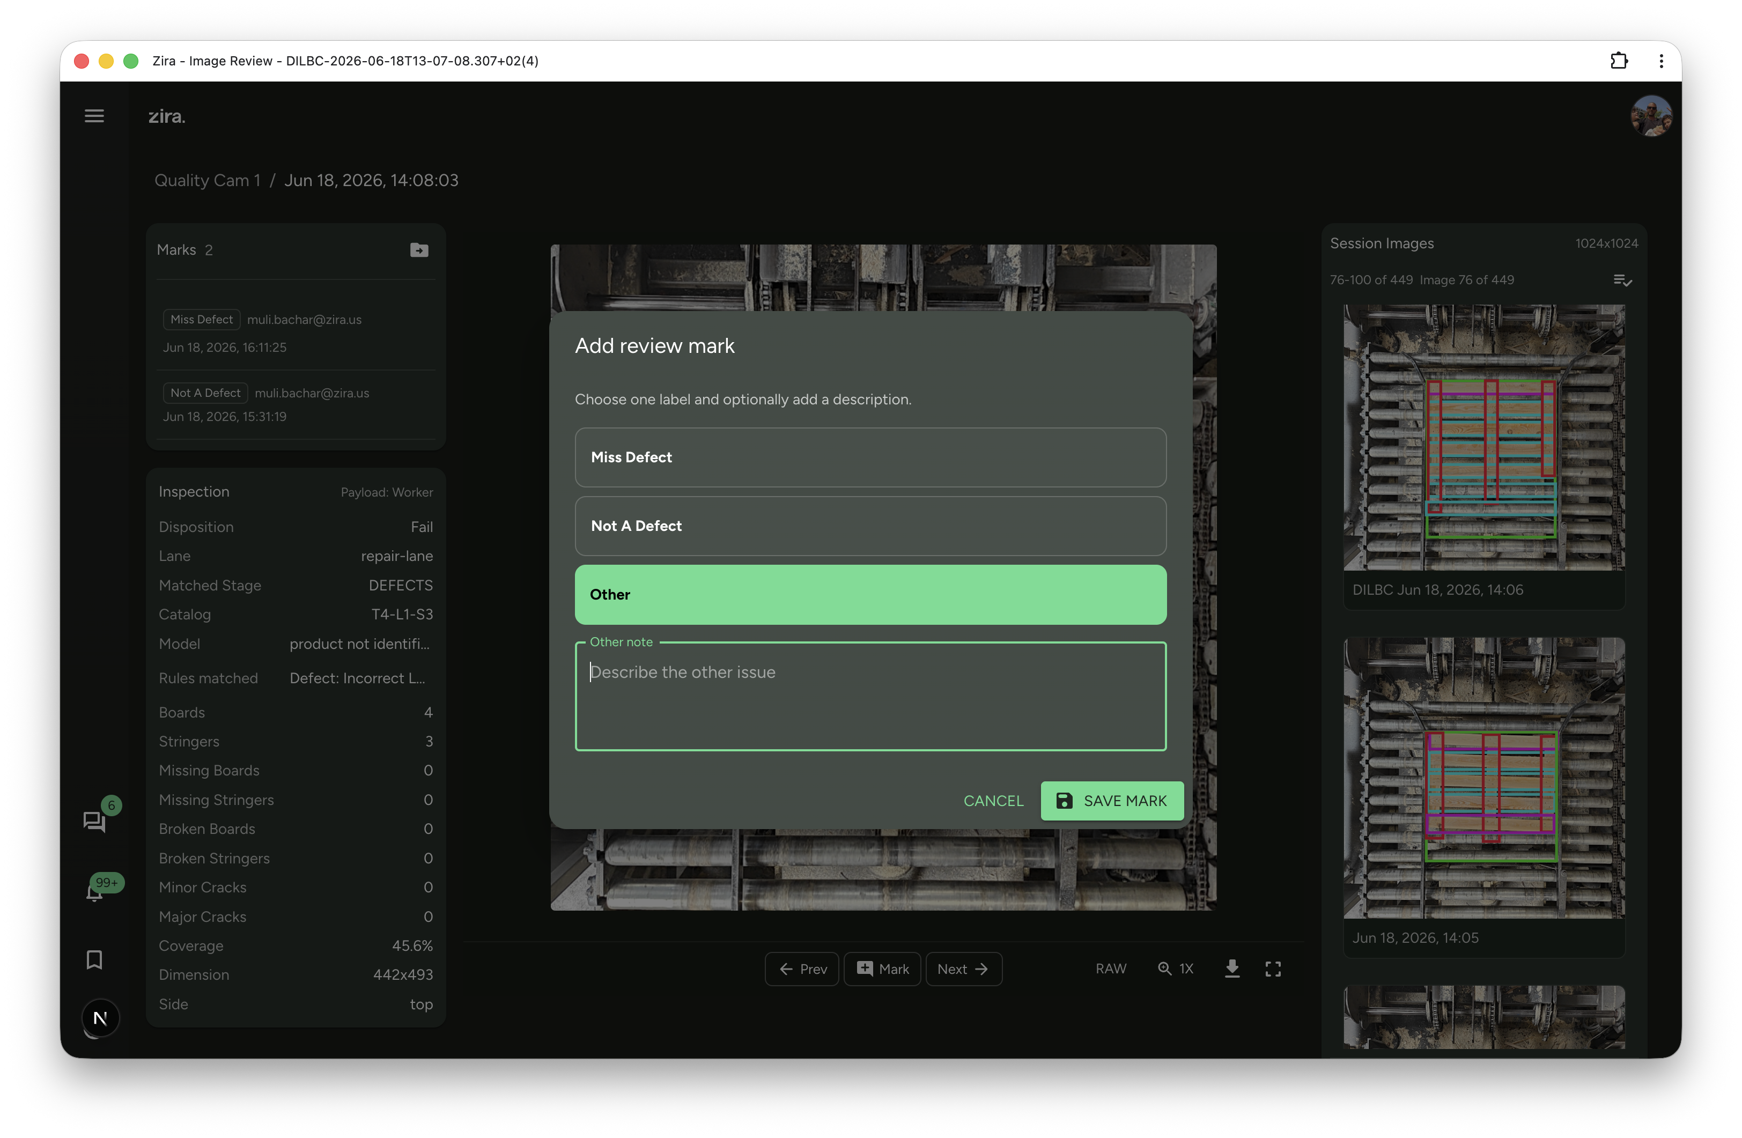Enter fullscreen image view
1742x1138 pixels.
point(1274,969)
